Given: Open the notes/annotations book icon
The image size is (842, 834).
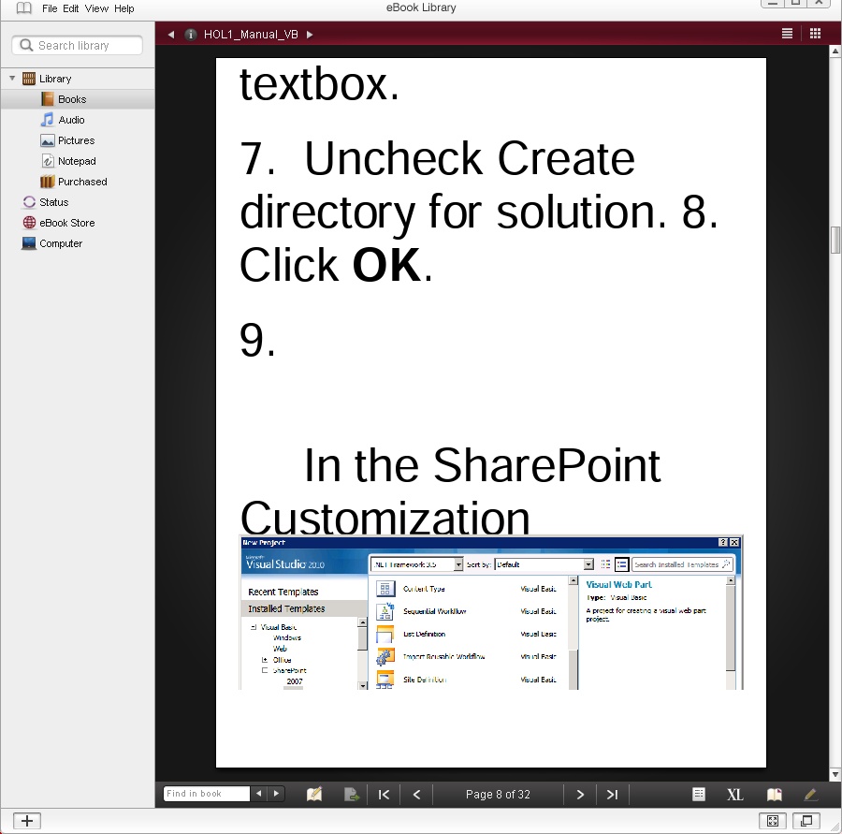Looking at the screenshot, I should (314, 795).
